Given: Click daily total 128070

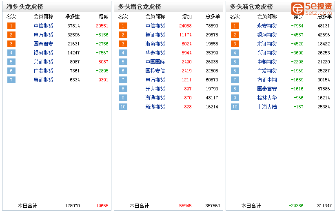Looking at the screenshot, I should [72, 206].
